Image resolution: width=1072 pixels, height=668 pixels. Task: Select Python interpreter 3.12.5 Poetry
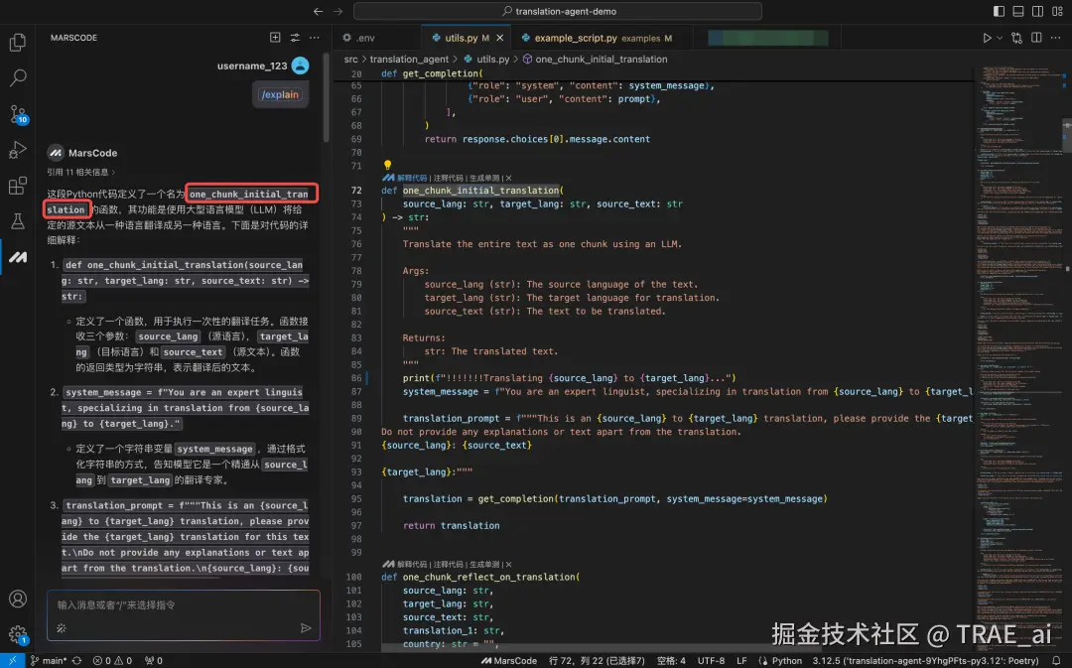tap(925, 660)
